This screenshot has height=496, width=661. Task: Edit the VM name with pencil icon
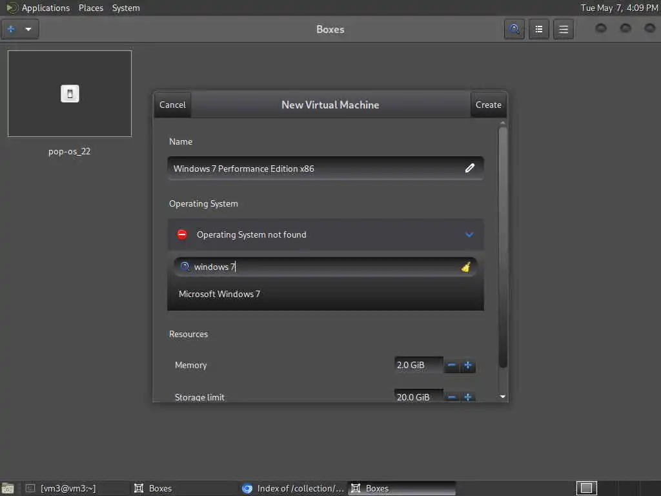470,169
